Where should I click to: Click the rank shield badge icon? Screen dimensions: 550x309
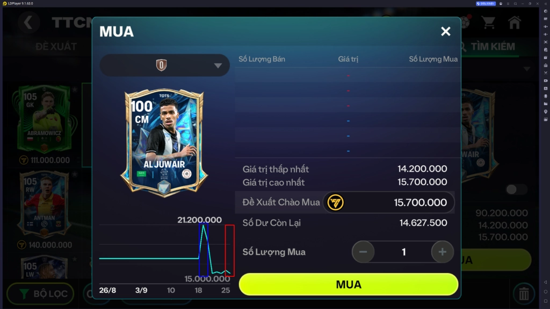[161, 65]
